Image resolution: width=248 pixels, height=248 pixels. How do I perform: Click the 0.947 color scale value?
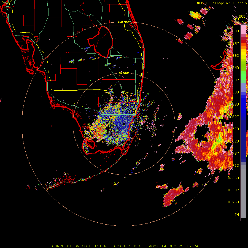pos(233,43)
